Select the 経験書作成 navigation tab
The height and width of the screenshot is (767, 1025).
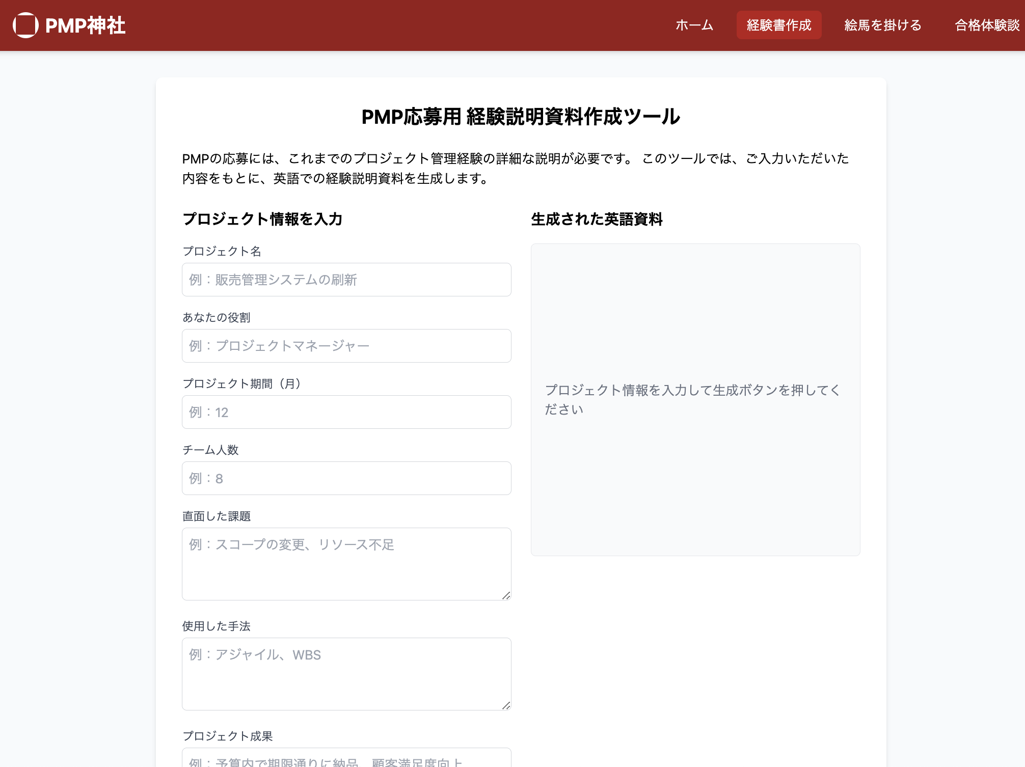point(778,25)
